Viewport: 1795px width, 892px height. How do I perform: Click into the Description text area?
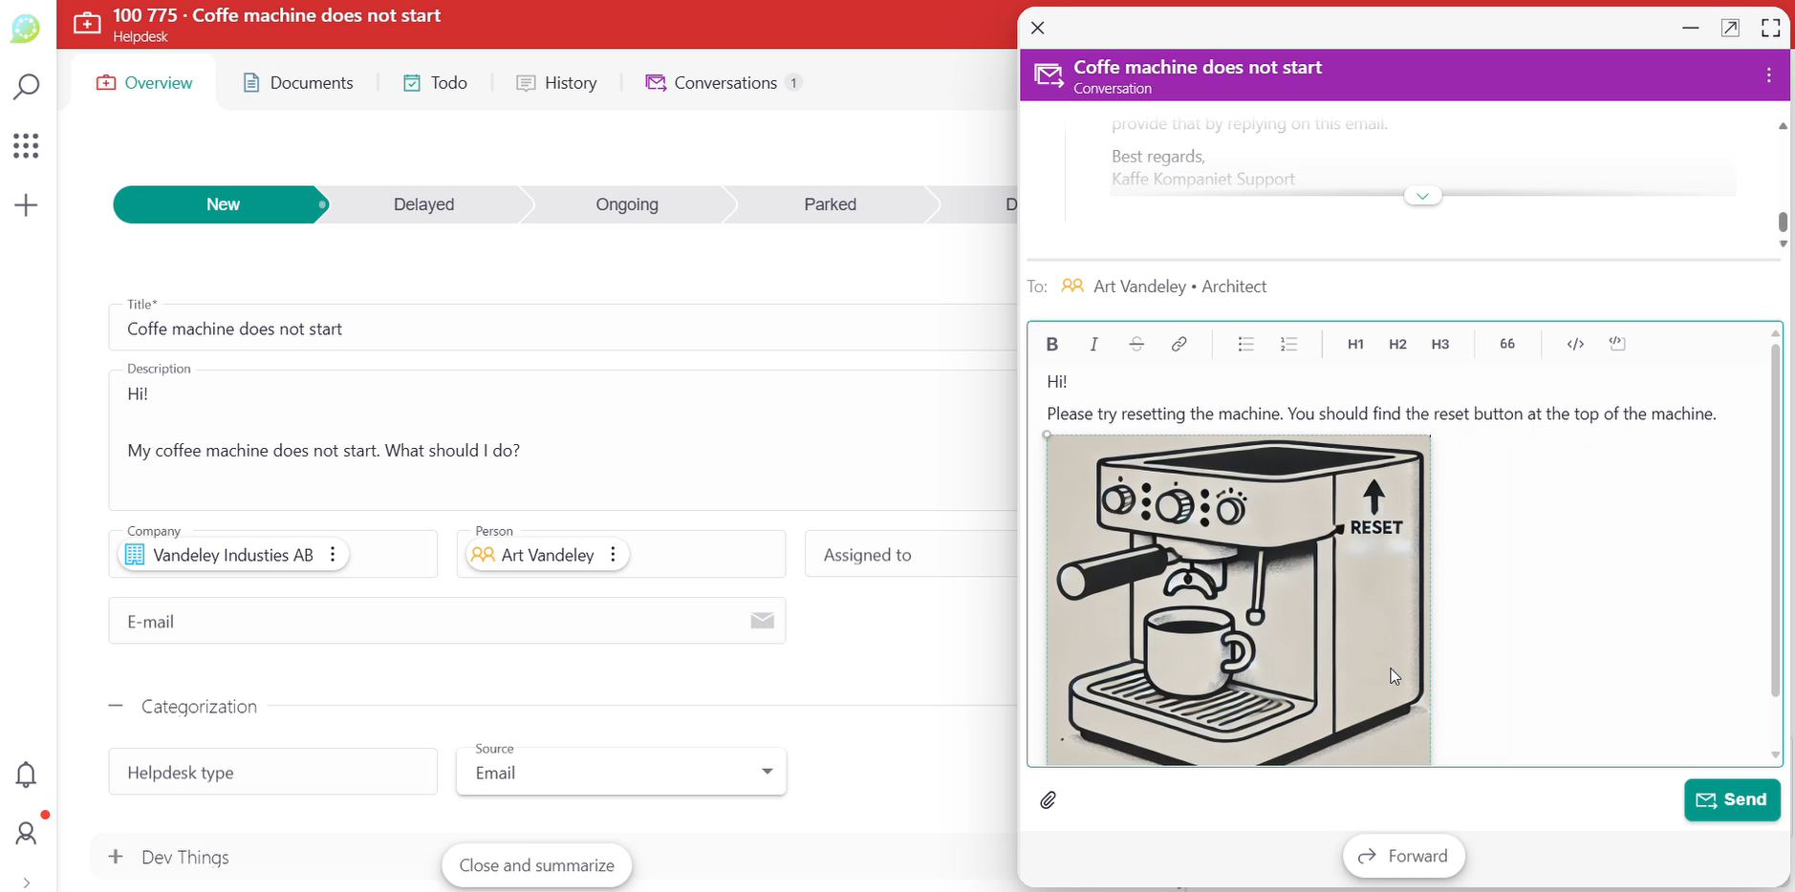tap(563, 440)
